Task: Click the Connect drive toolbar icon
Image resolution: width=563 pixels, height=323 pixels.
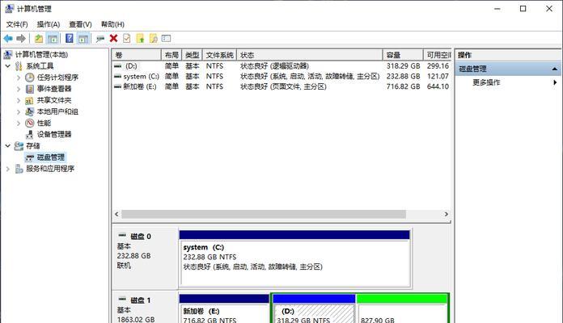Action: [100, 39]
